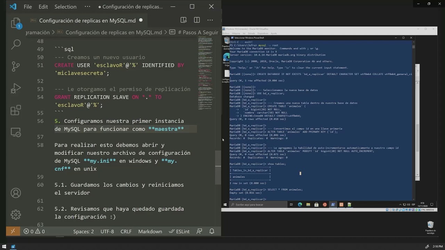This screenshot has width=445, height=250.
Task: Change indentation via 'Spaces: 2'
Action: point(83,231)
